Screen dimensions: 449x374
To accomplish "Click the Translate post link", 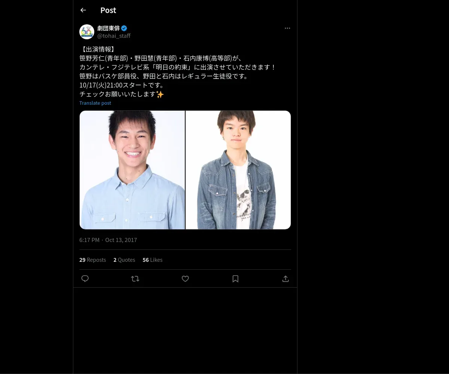I will tap(95, 103).
